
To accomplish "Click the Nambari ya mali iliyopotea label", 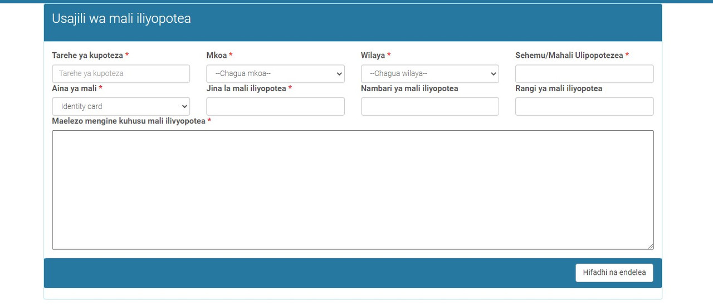I will coord(409,88).
